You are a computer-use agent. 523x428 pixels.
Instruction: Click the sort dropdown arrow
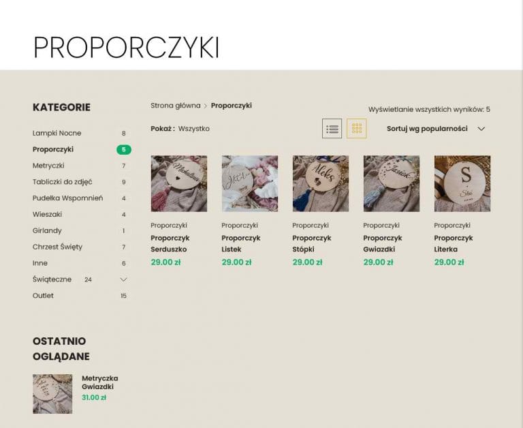click(481, 129)
